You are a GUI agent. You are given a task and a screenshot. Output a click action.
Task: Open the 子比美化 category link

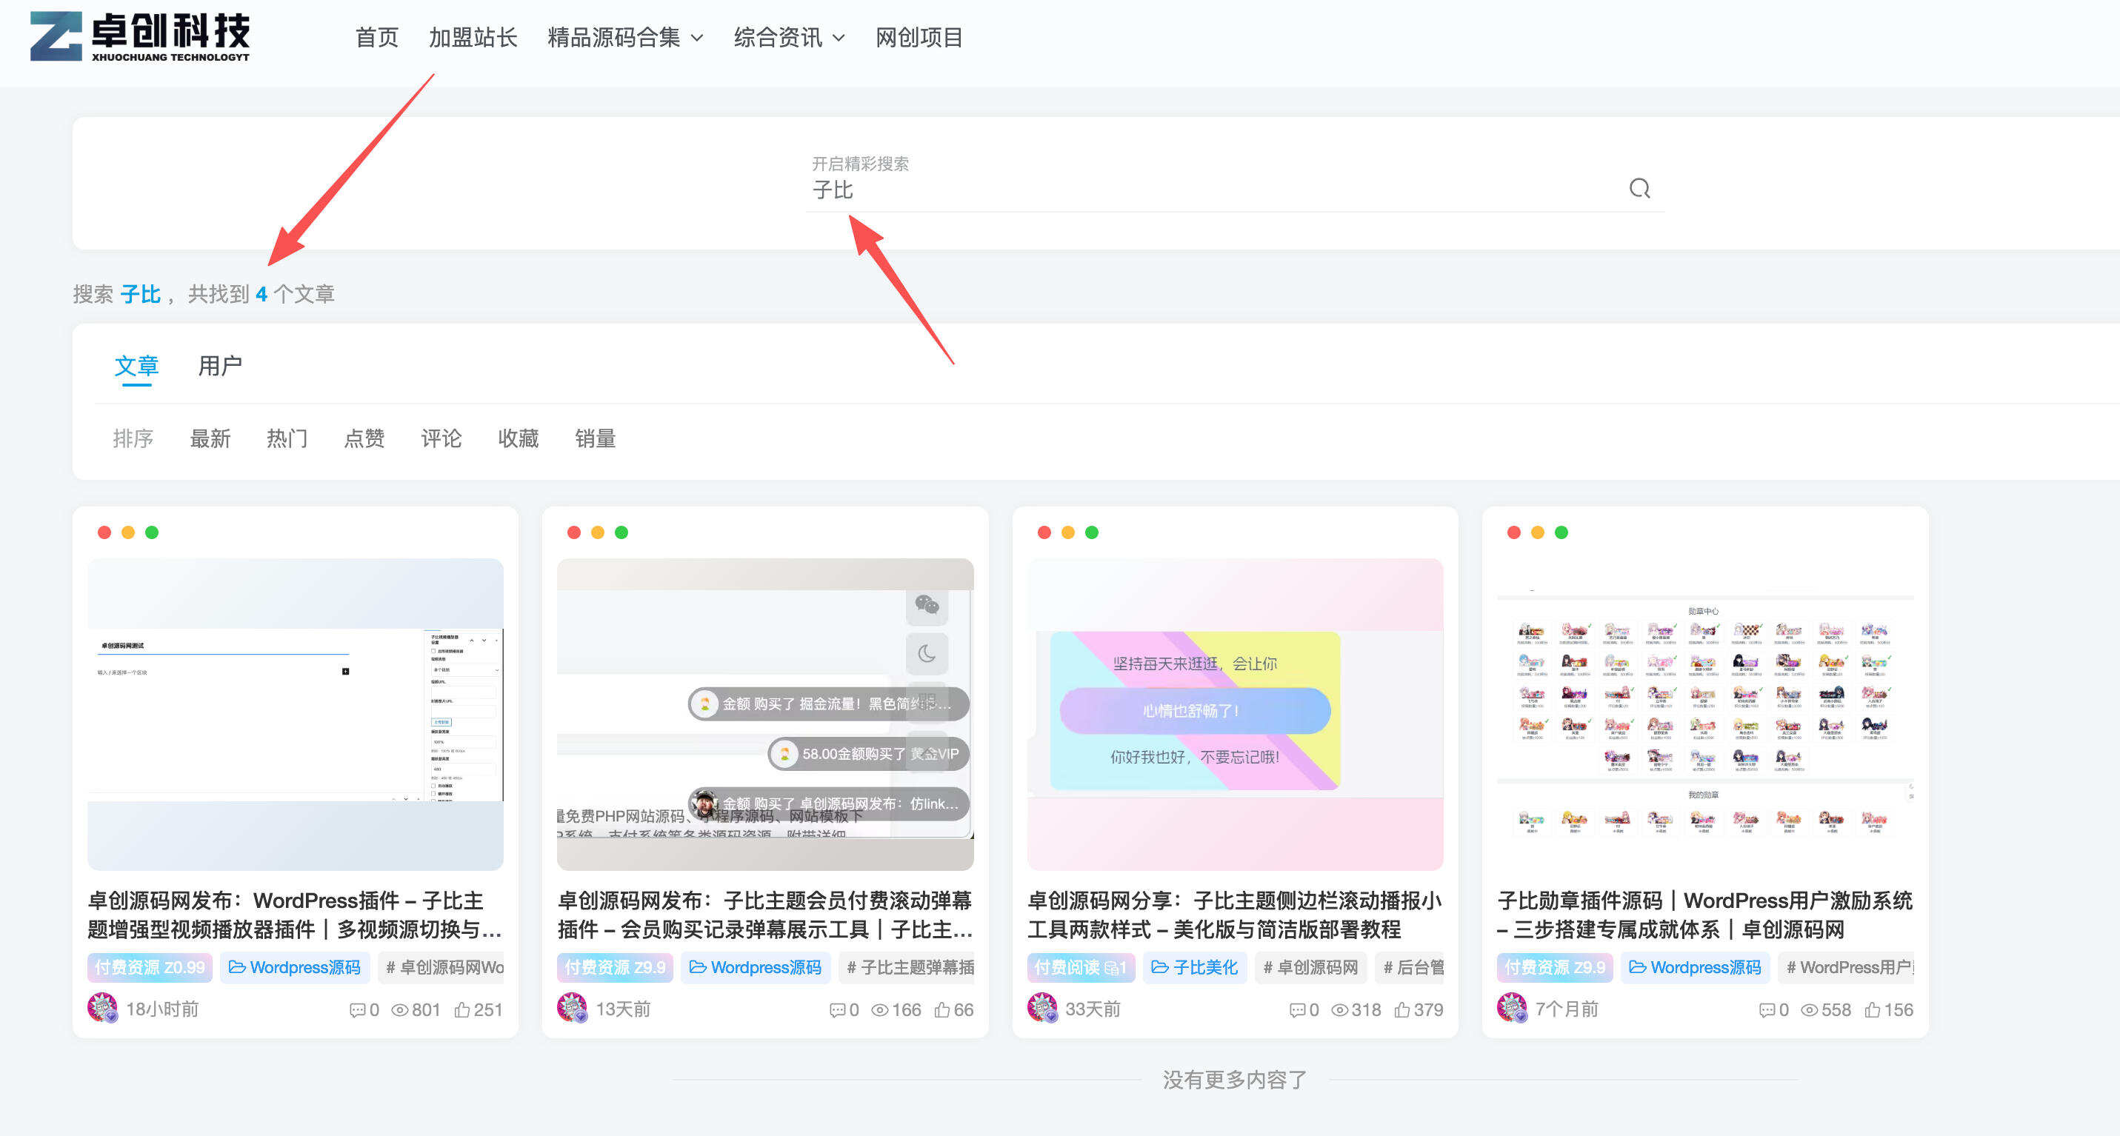coord(1194,966)
